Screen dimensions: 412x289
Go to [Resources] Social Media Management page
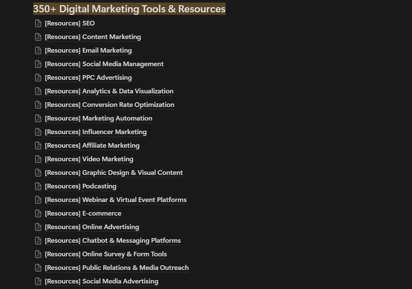104,64
